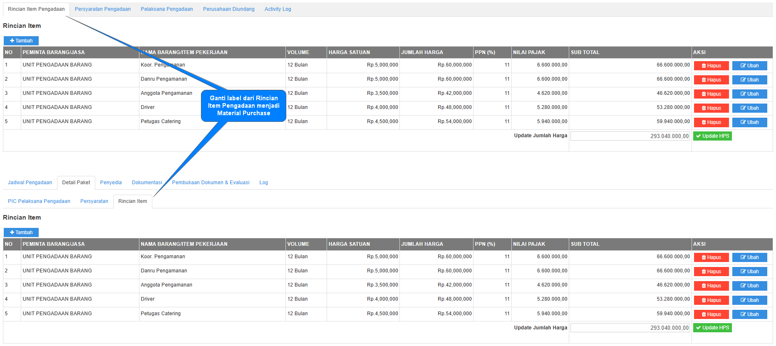Switch to Jadwal Pengadaan tab
776x346 pixels.
point(30,183)
